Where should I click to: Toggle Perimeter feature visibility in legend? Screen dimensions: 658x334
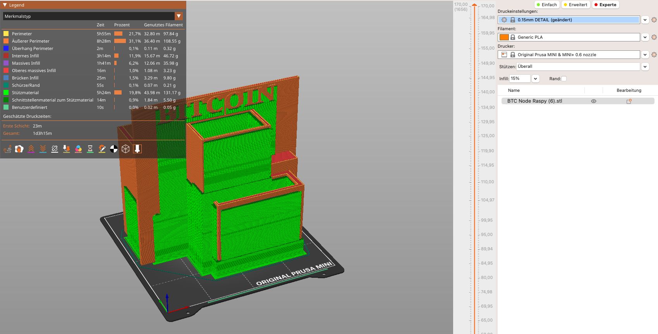click(93, 34)
